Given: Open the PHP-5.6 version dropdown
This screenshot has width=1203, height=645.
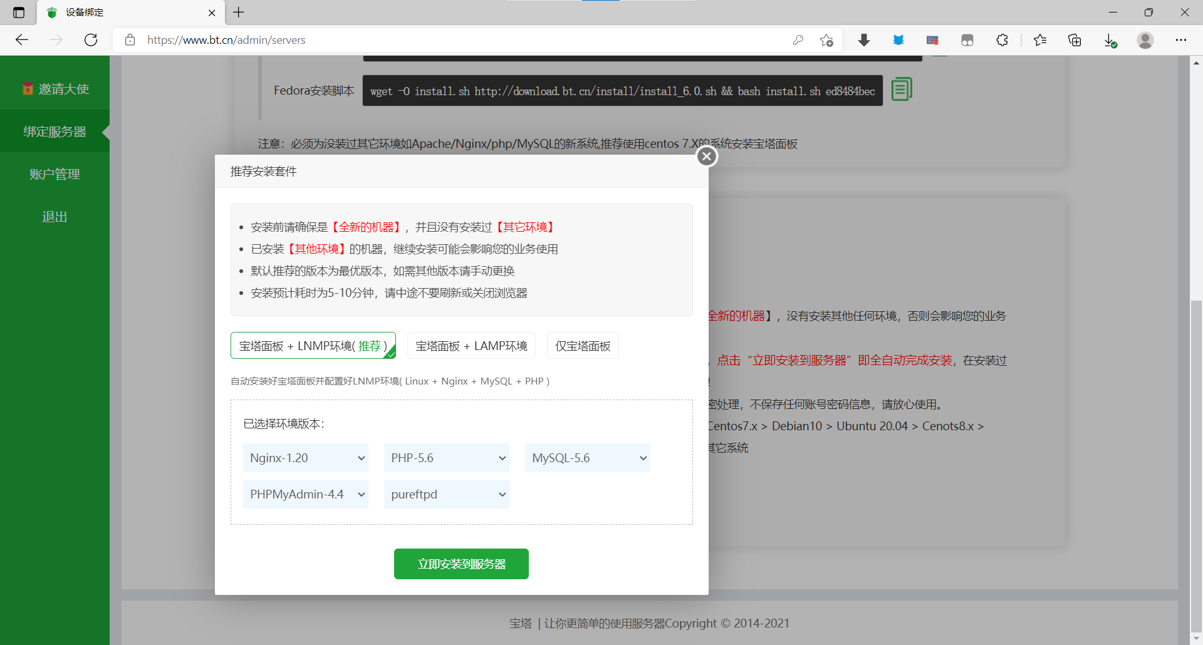Looking at the screenshot, I should click(x=447, y=458).
